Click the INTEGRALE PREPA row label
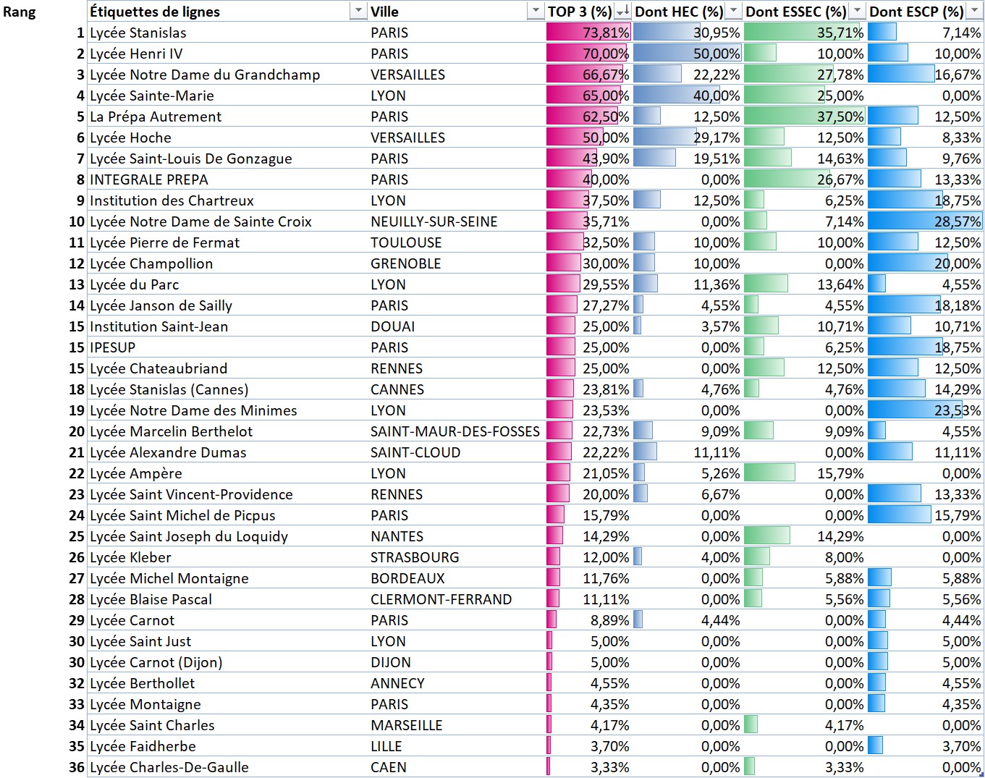This screenshot has width=985, height=778. 148,179
